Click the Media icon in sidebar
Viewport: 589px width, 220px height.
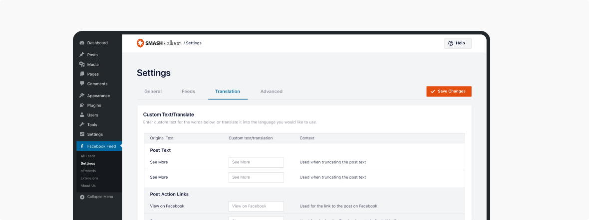[x=82, y=65]
